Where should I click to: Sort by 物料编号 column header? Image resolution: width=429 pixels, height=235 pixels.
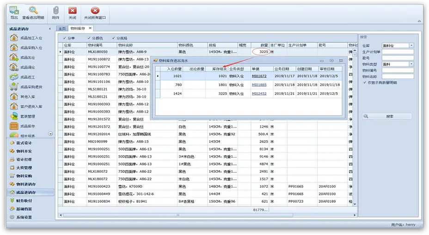tap(102, 45)
